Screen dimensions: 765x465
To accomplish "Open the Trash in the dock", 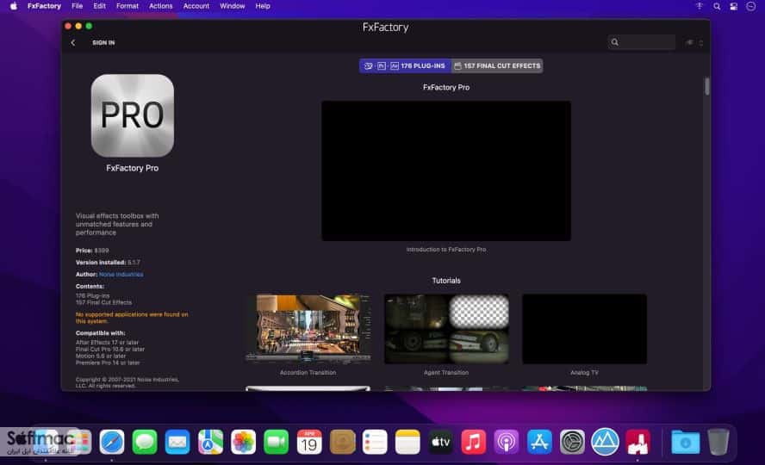I will pyautogui.click(x=718, y=442).
